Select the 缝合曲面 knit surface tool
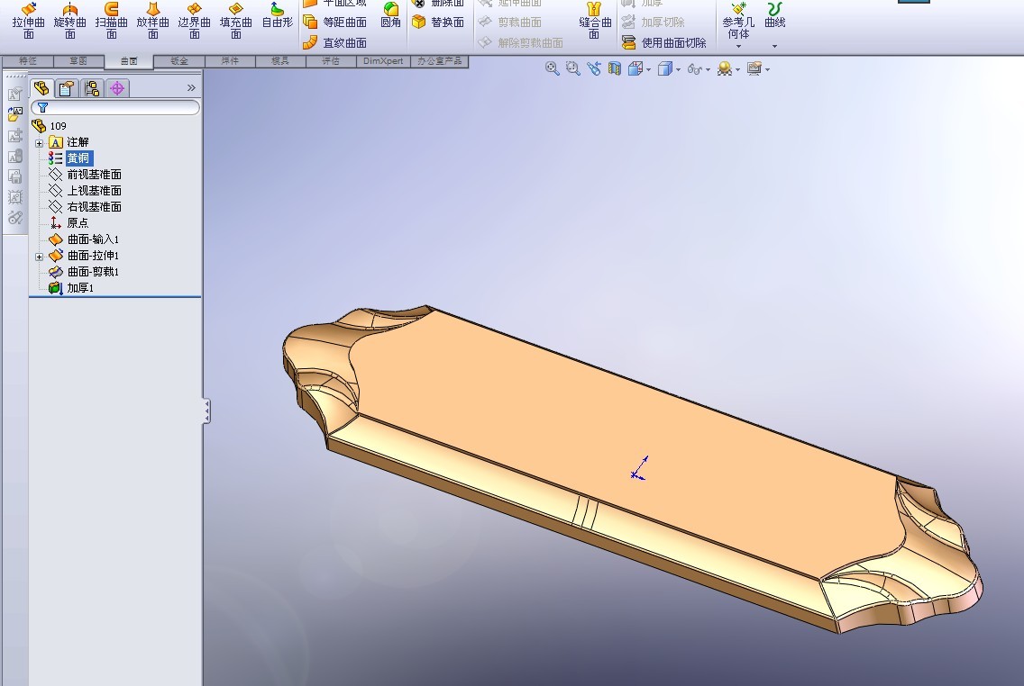1024x686 pixels. click(595, 21)
